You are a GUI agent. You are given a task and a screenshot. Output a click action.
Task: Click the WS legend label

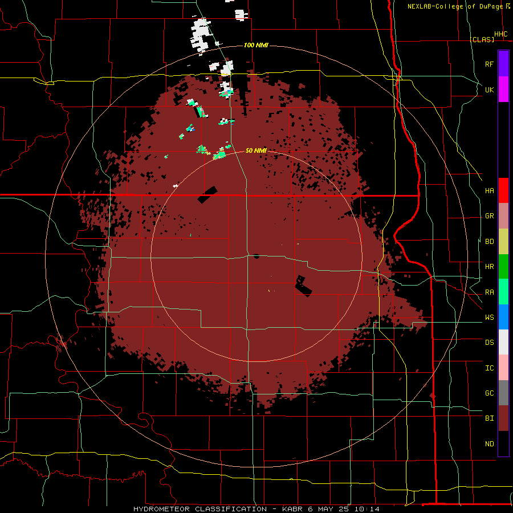tap(489, 317)
